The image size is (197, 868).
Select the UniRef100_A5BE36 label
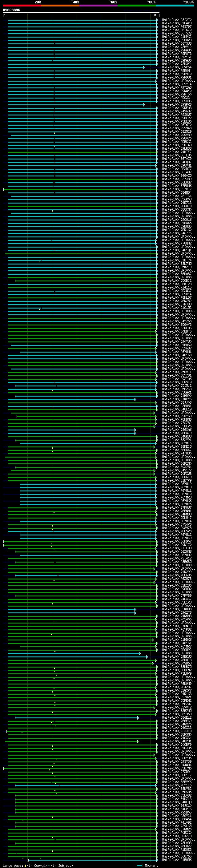[177, 122]
